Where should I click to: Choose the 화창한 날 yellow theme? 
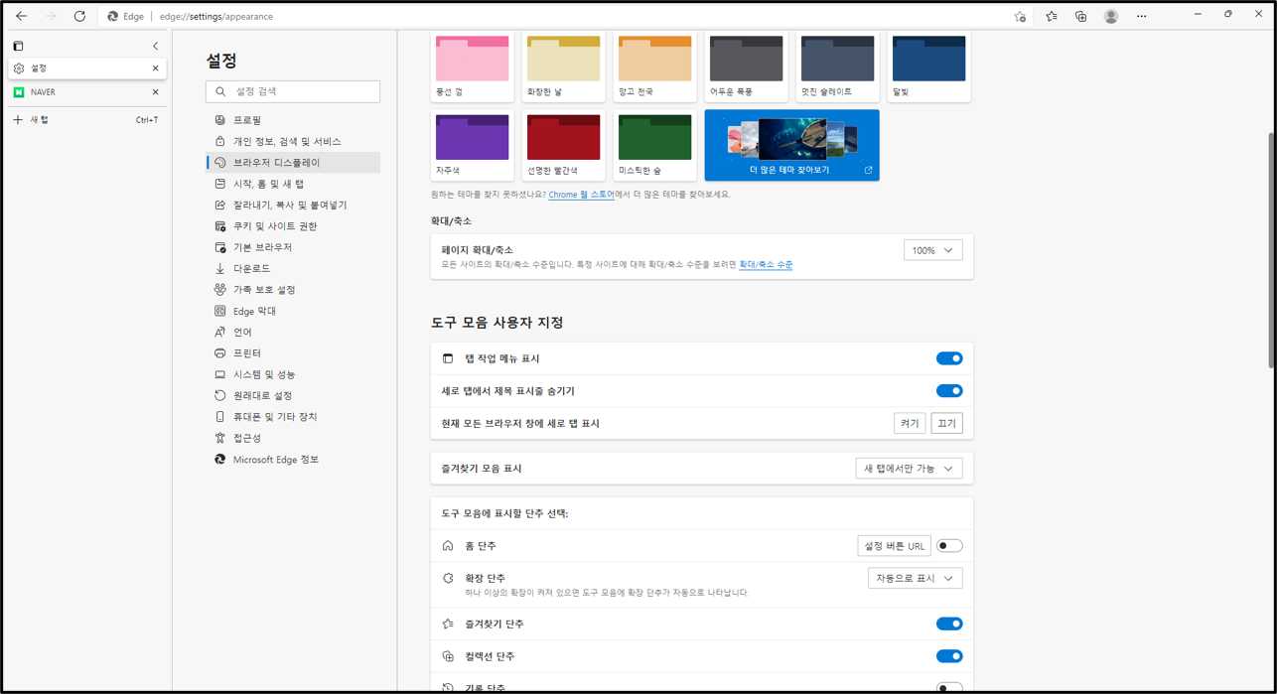pyautogui.click(x=563, y=66)
